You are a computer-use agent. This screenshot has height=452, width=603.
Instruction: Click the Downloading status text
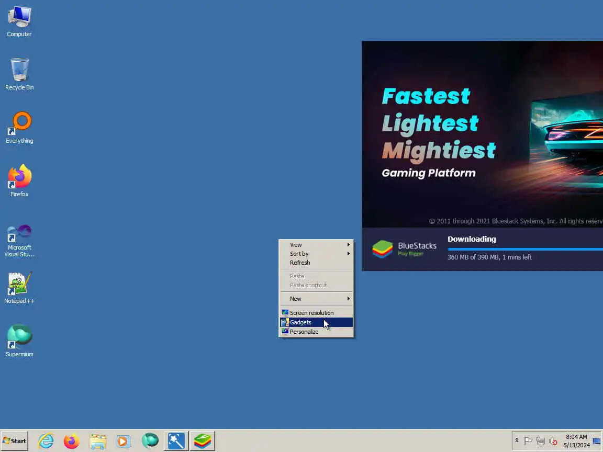click(x=472, y=239)
